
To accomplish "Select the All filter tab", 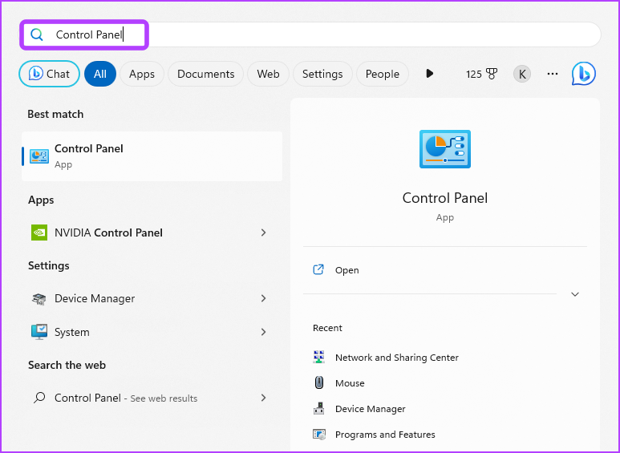I will click(100, 74).
